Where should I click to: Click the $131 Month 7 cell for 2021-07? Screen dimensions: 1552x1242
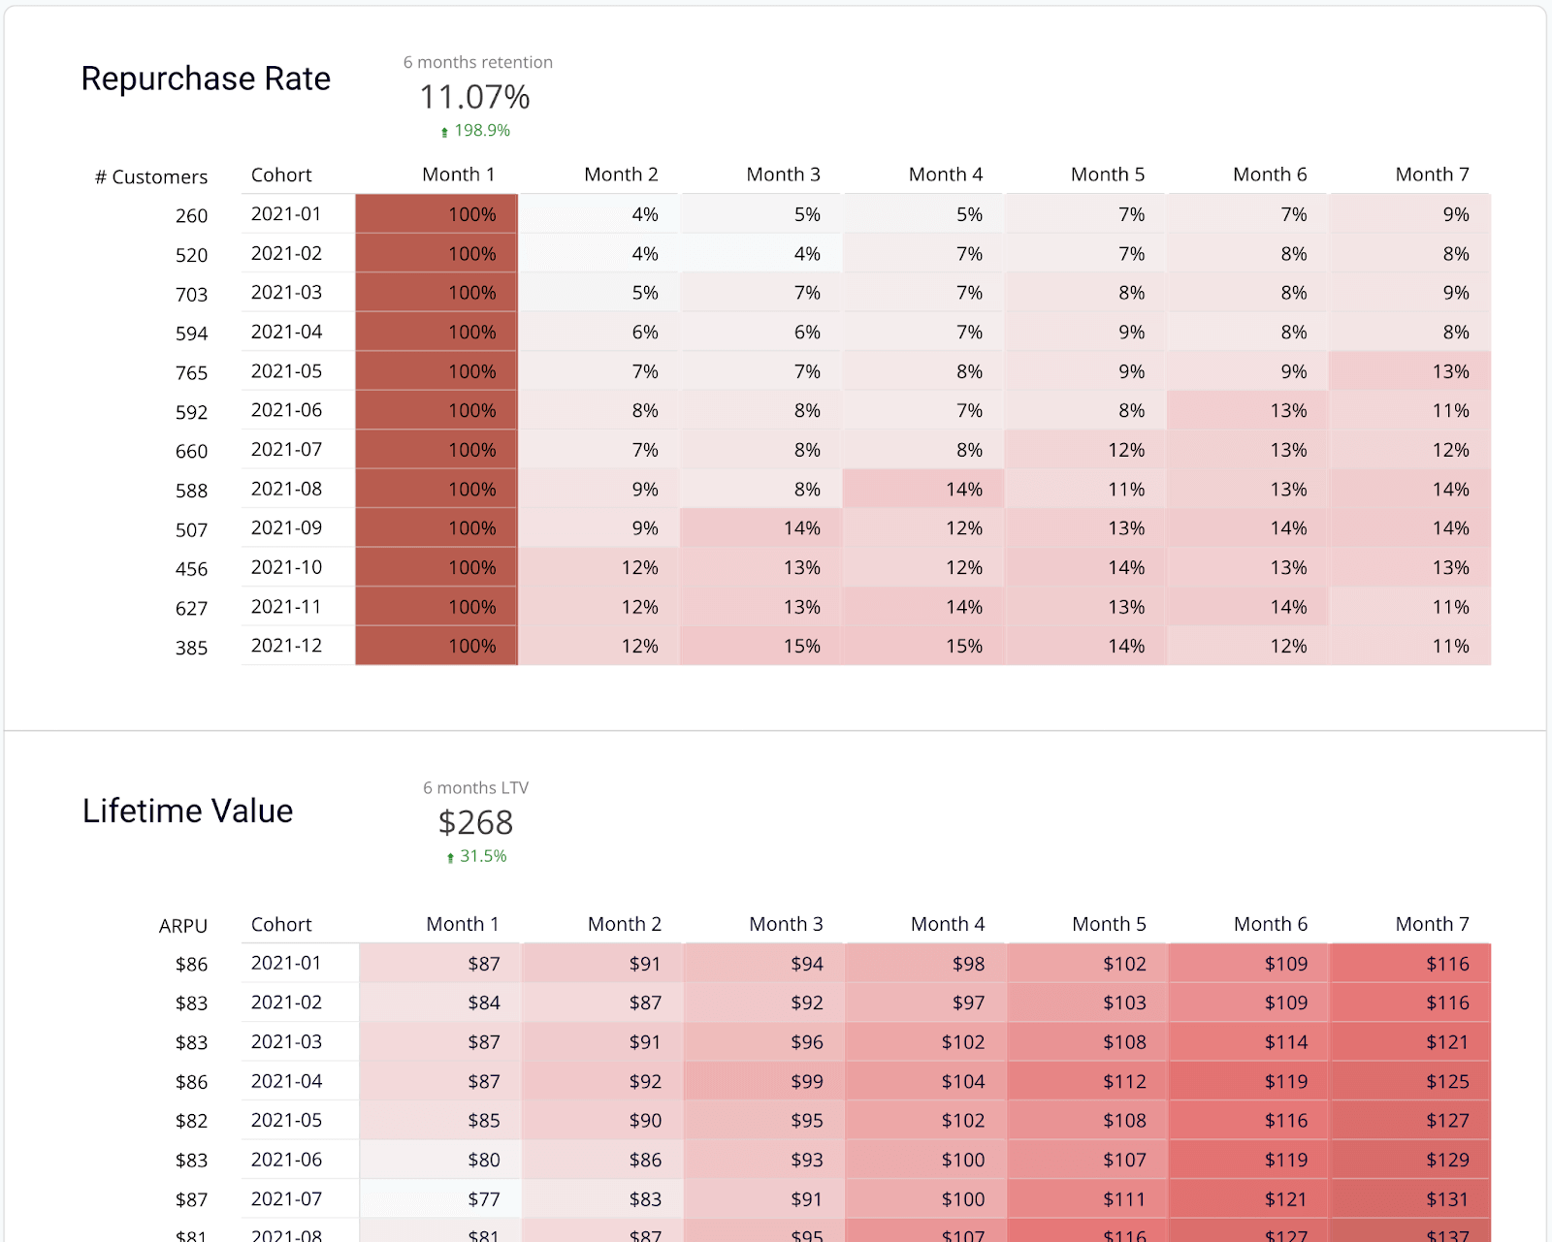[1410, 1199]
